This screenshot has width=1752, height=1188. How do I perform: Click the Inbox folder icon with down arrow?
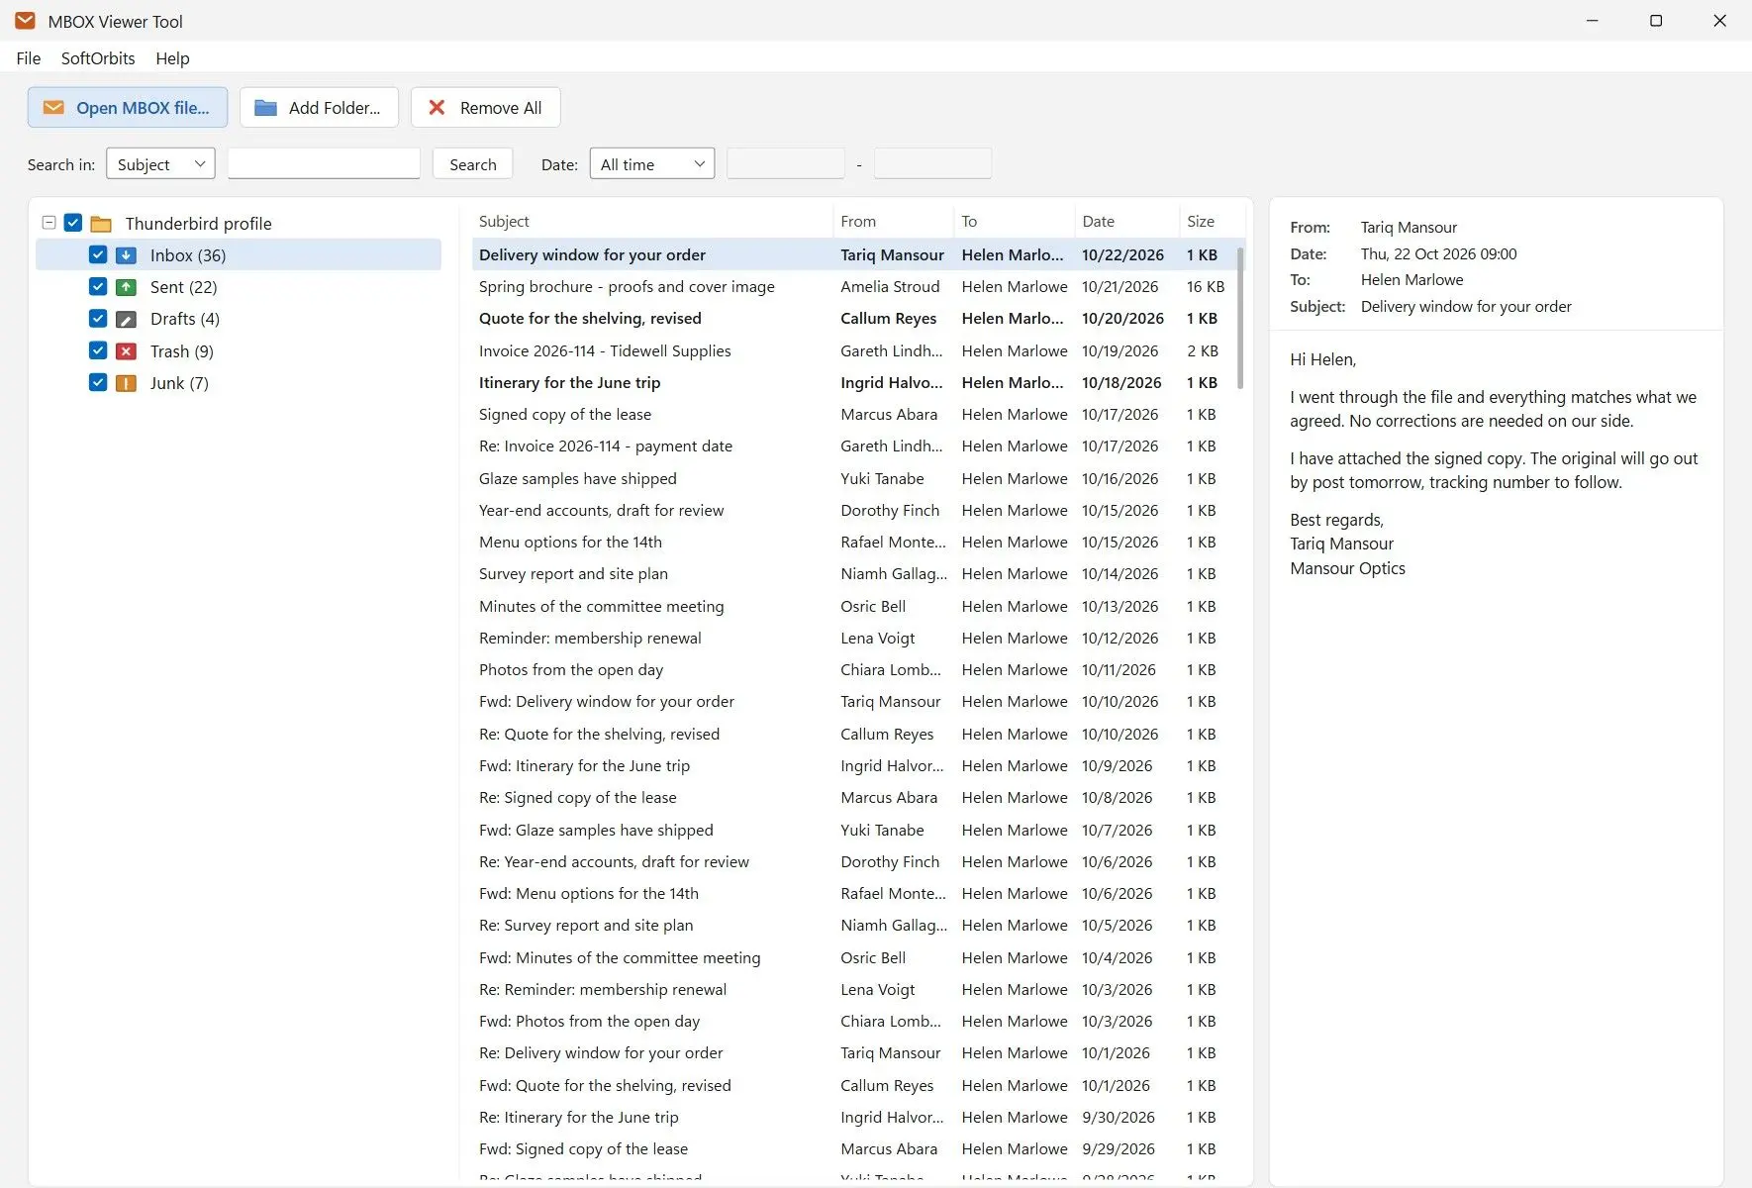pos(126,255)
